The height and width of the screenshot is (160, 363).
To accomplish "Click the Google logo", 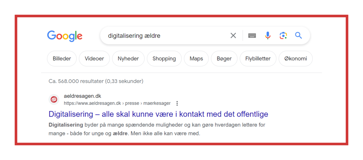I will pos(65,36).
